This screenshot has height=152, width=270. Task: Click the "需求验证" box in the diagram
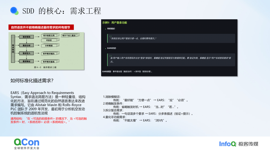pos(26,61)
